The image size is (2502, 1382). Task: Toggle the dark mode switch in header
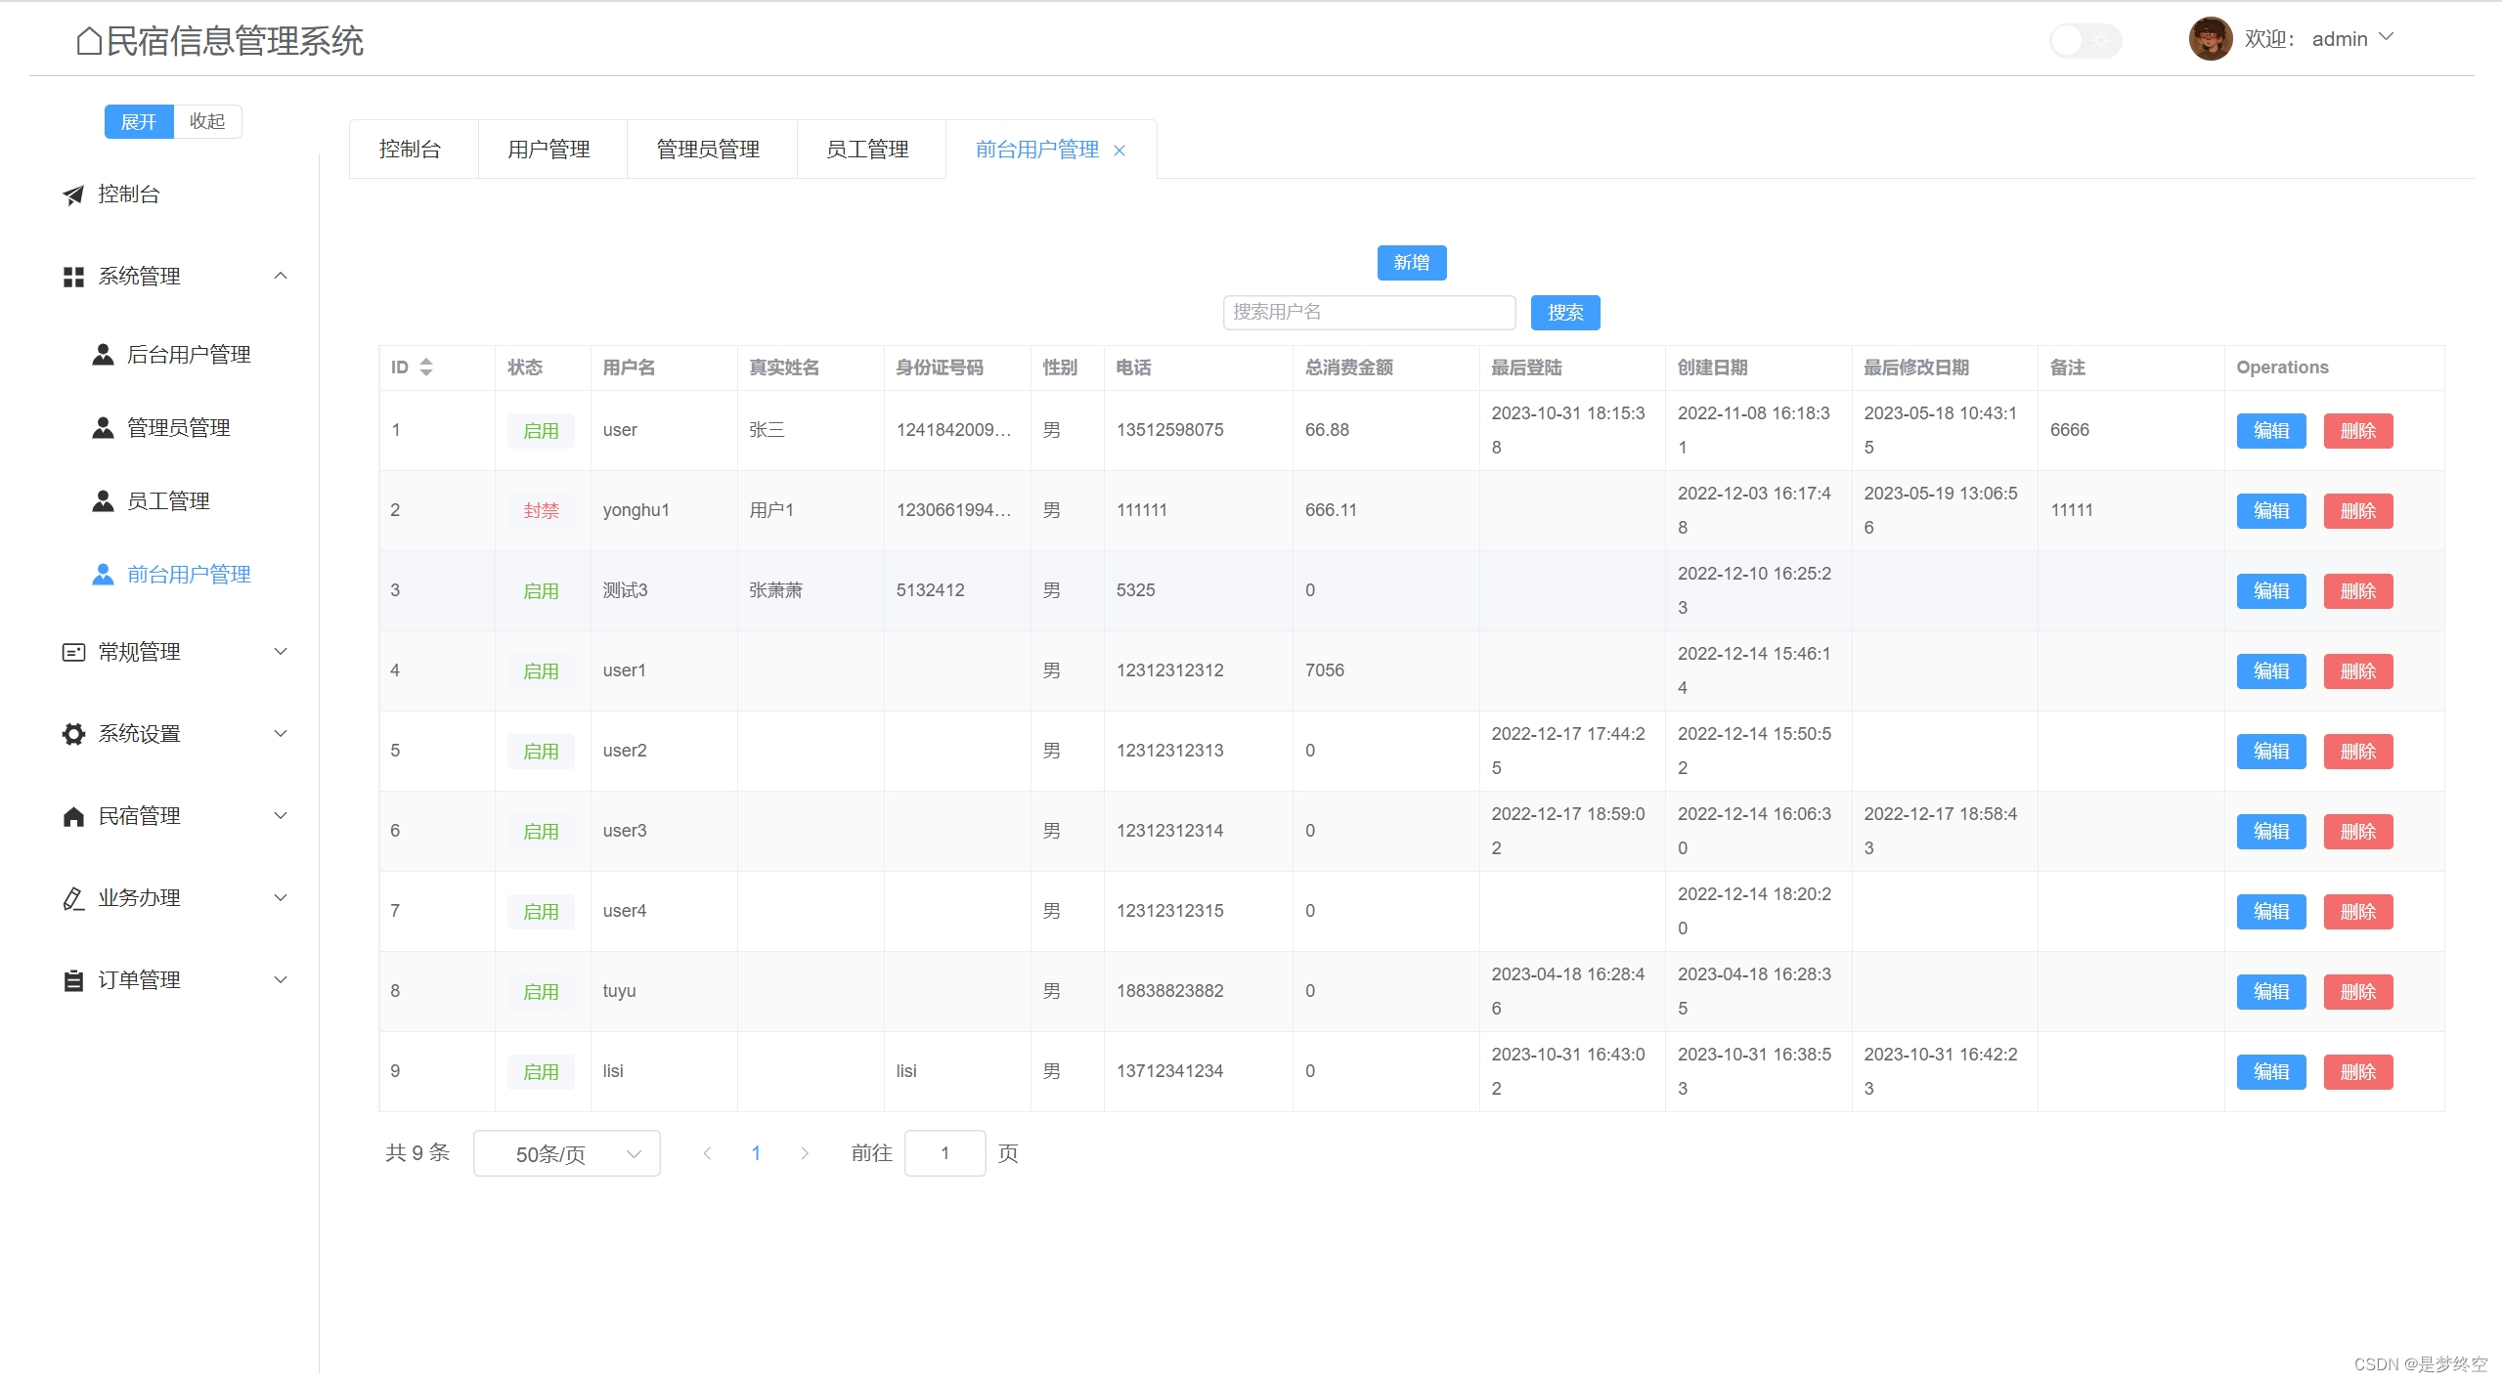click(2085, 41)
